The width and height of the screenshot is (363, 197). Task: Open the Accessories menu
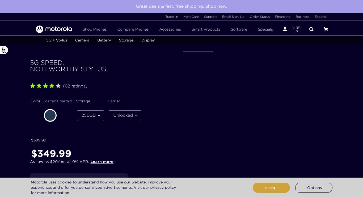coord(170,29)
